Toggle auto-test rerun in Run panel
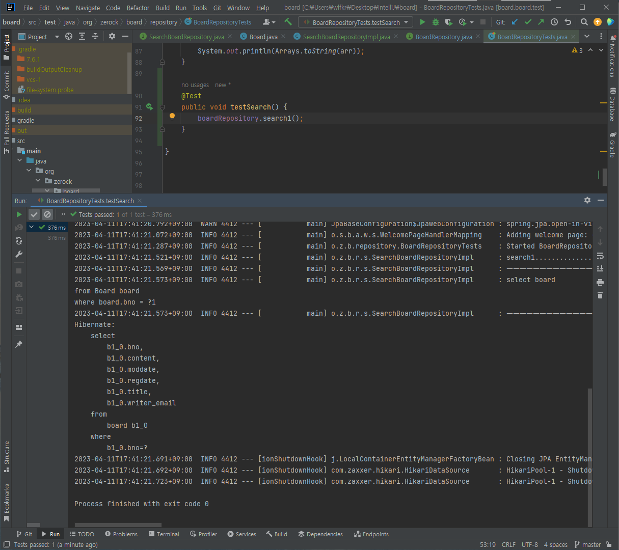 click(x=19, y=241)
